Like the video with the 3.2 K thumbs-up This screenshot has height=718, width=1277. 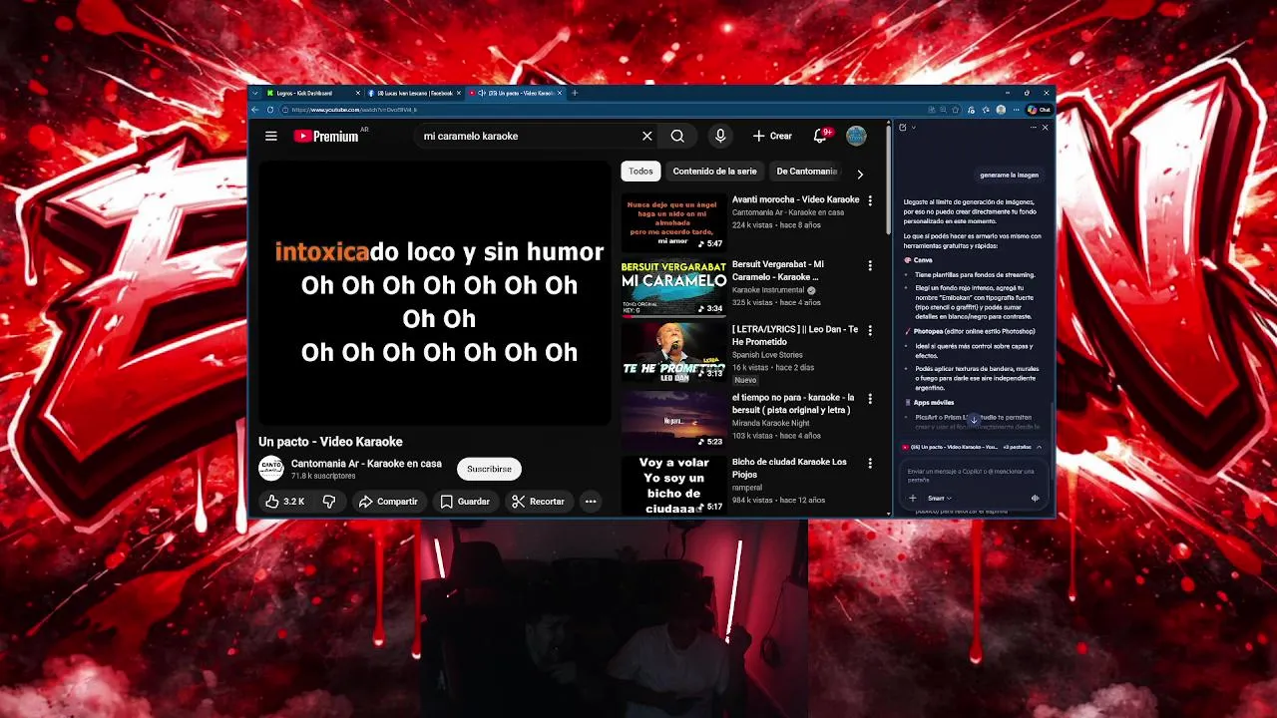[285, 502]
